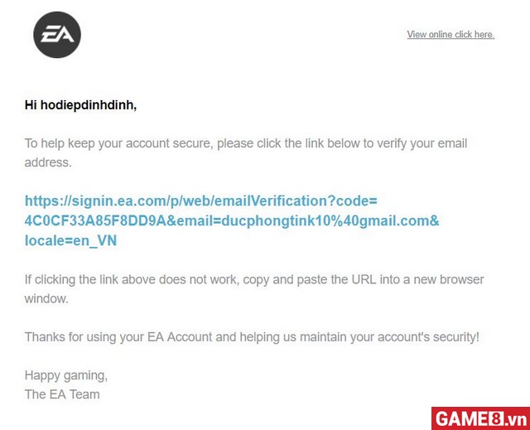Viewport: 530px width, 430px height.
Task: Select the Hi hodiepdinhdinh greeting text
Action: (x=81, y=105)
